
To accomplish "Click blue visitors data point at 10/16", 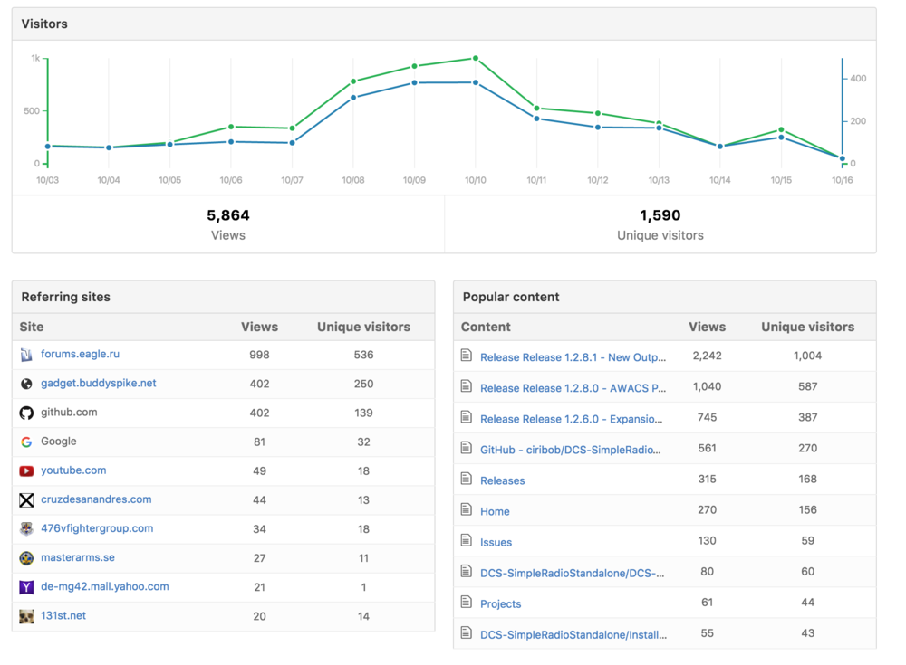I will [842, 158].
